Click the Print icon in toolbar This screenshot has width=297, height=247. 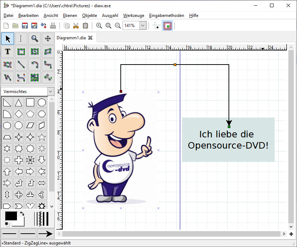(53, 26)
